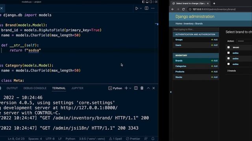Open the Inventory breadcrumb link
Screen dimensions: 252x141
tap(189, 23)
